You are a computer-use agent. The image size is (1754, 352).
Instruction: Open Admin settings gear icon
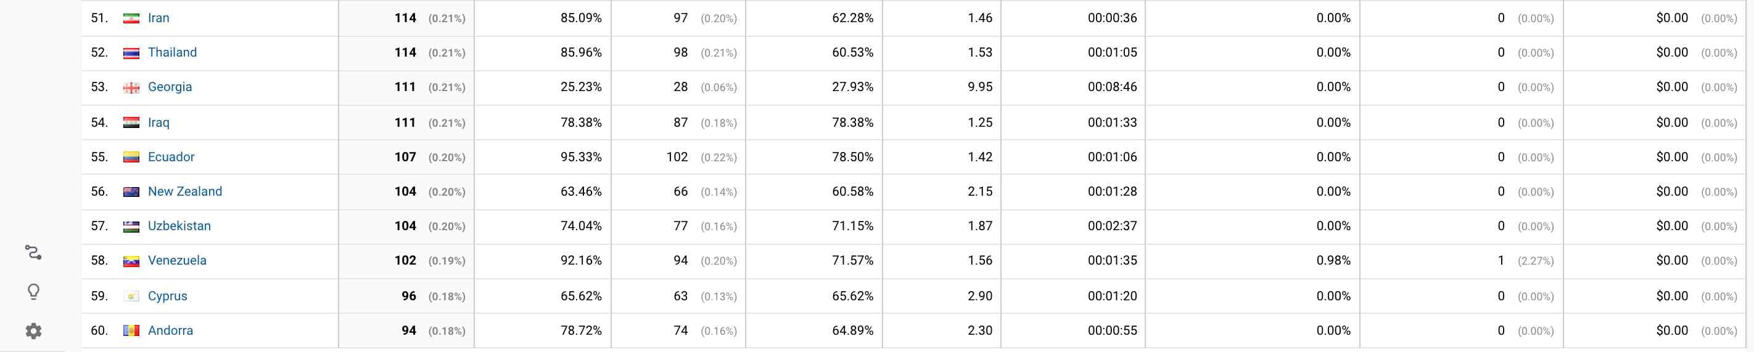33,331
